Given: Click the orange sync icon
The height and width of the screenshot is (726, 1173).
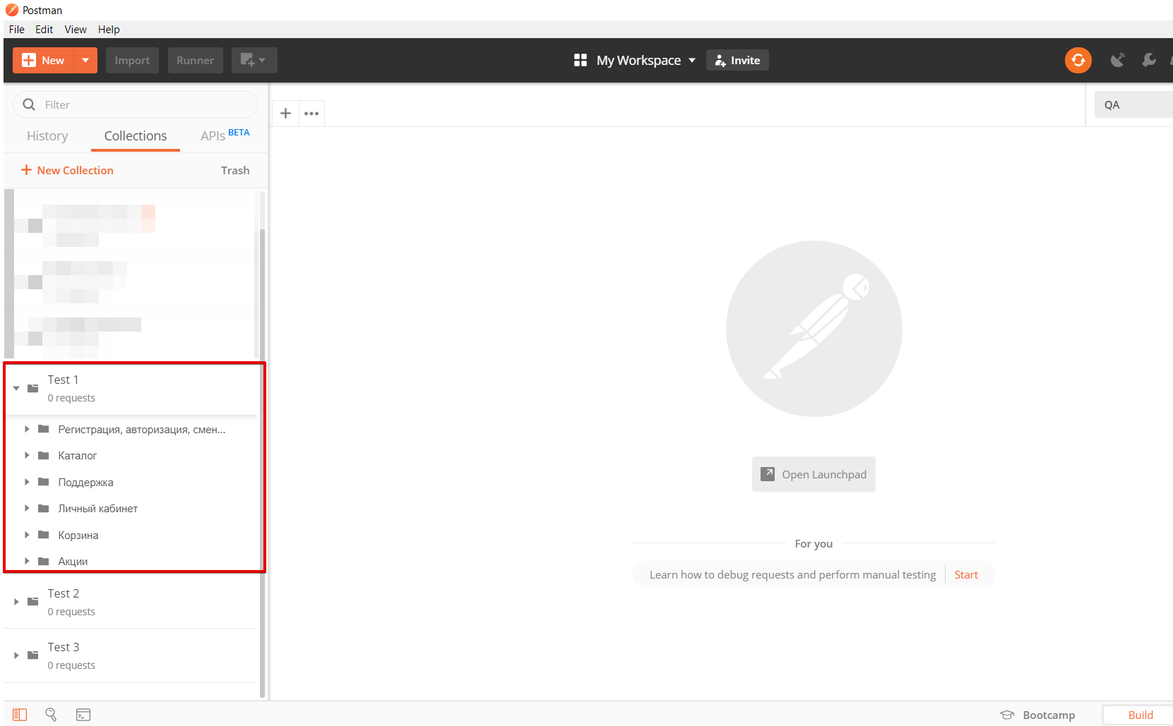Looking at the screenshot, I should click(1078, 60).
